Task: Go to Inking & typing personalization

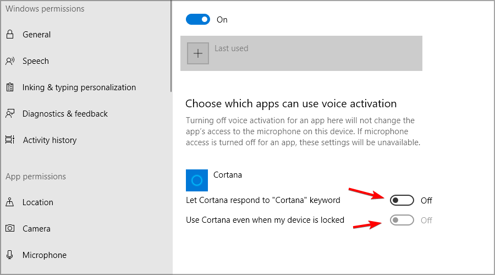Action: 79,87
